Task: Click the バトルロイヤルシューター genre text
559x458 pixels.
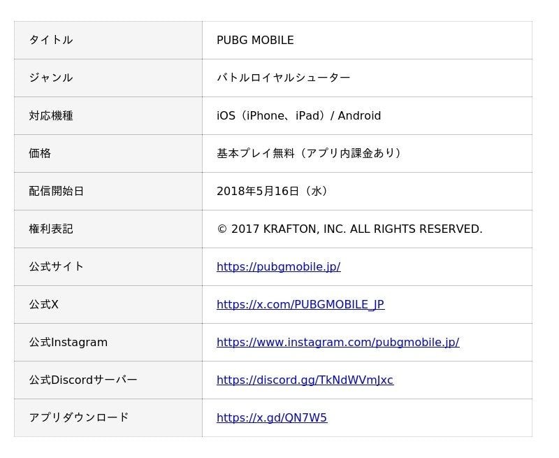Action: (x=284, y=78)
